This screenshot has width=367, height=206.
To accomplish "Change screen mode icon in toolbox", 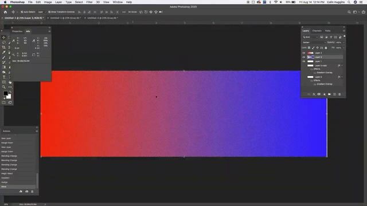I will tap(10, 102).
